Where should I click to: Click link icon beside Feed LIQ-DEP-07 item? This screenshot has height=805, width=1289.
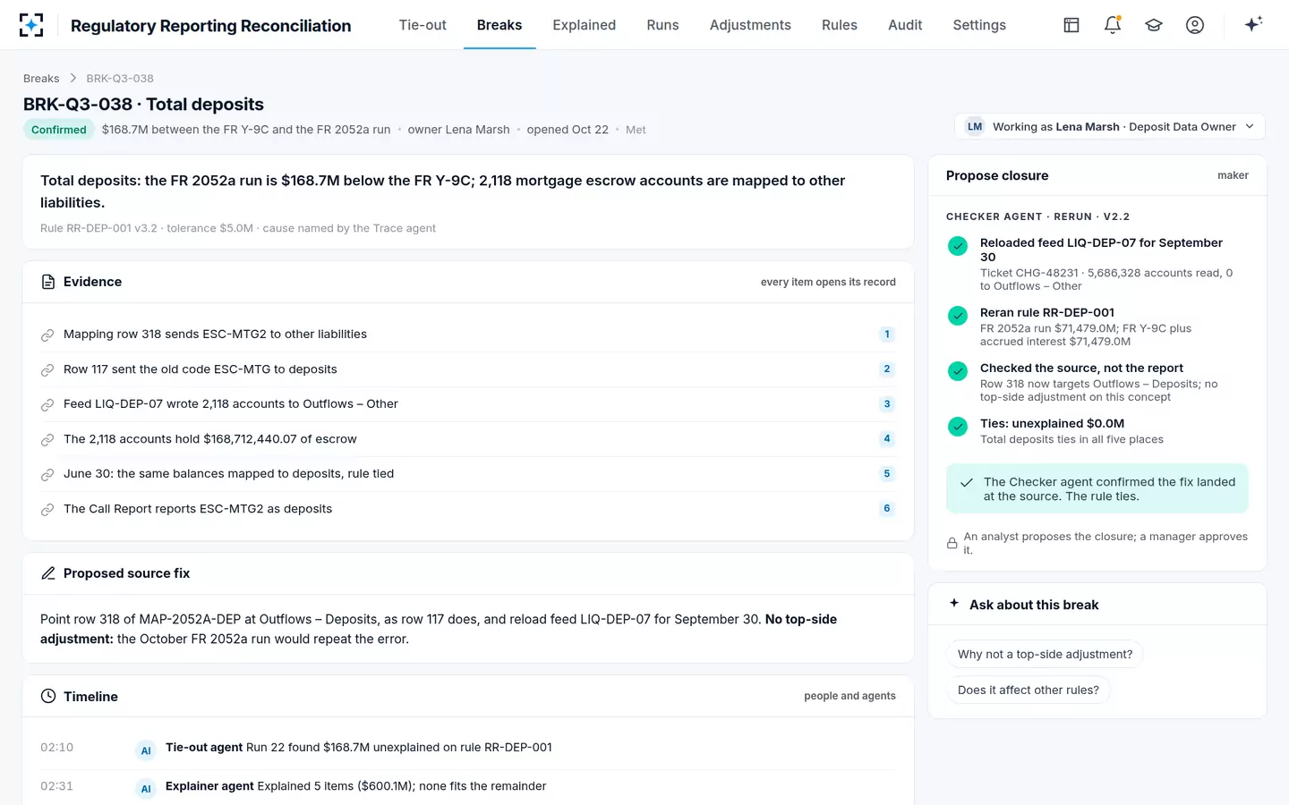47,404
